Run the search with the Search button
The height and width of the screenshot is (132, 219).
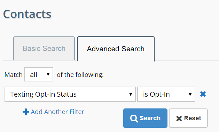click(145, 118)
